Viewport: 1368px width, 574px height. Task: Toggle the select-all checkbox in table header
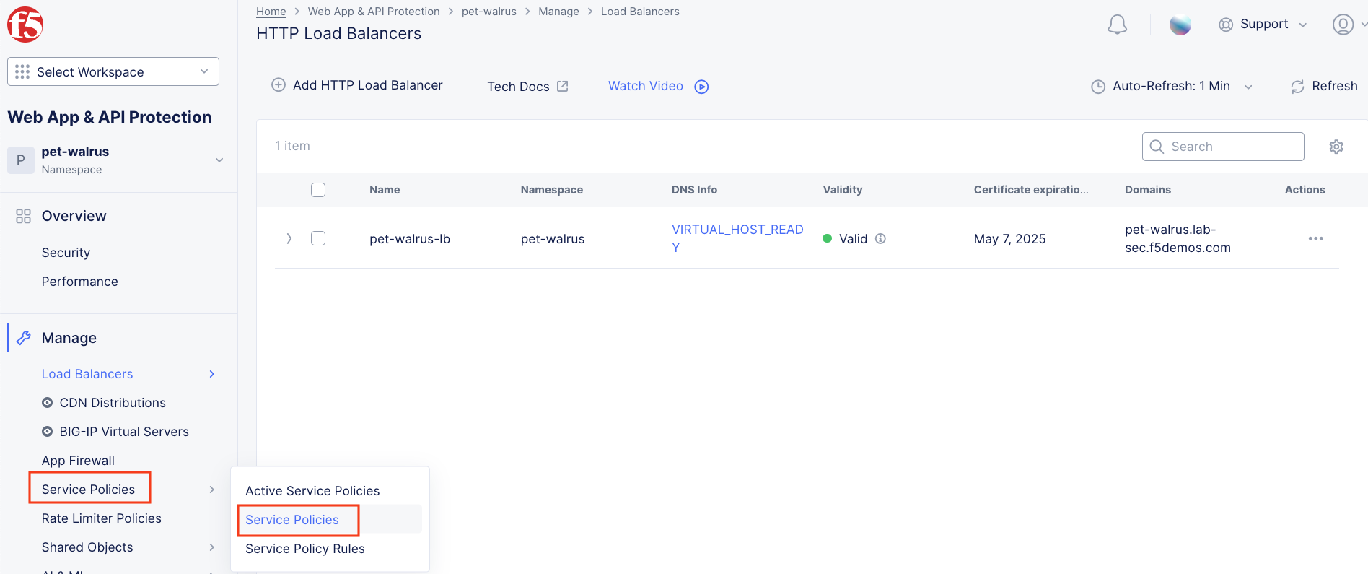coord(318,190)
